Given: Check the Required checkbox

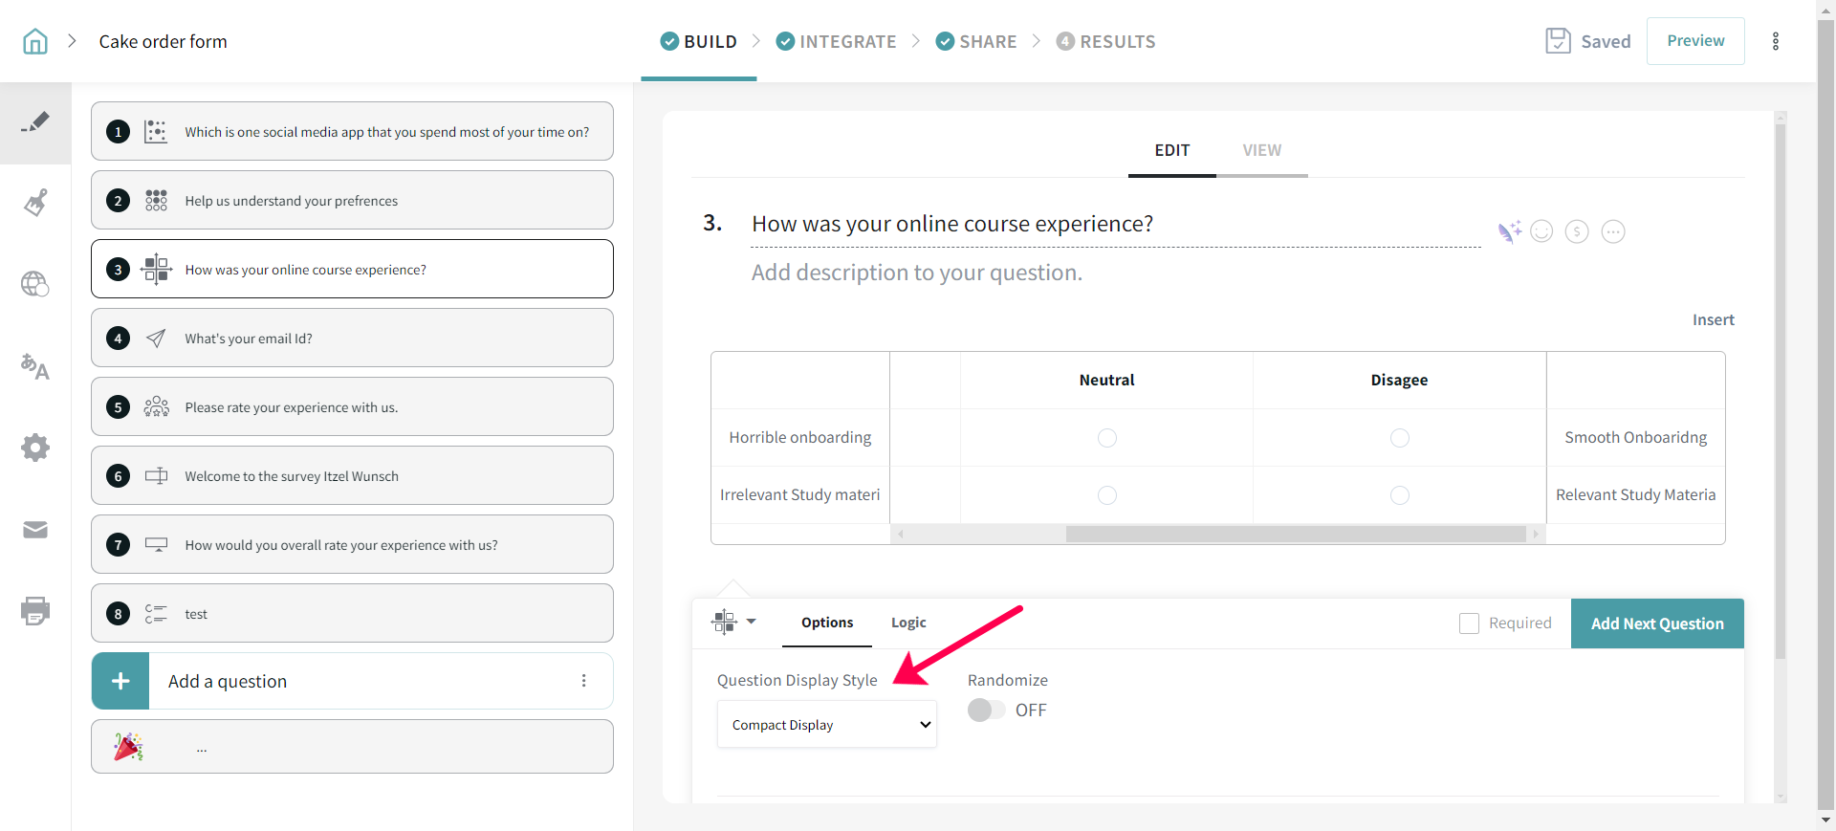Looking at the screenshot, I should point(1469,623).
